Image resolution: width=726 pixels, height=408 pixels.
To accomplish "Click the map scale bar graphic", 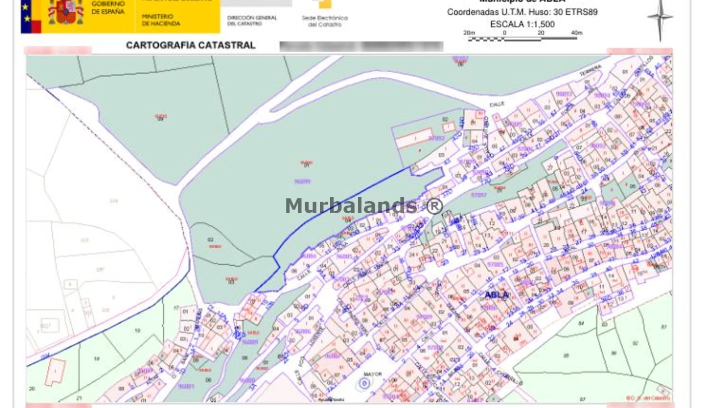I will (x=522, y=39).
